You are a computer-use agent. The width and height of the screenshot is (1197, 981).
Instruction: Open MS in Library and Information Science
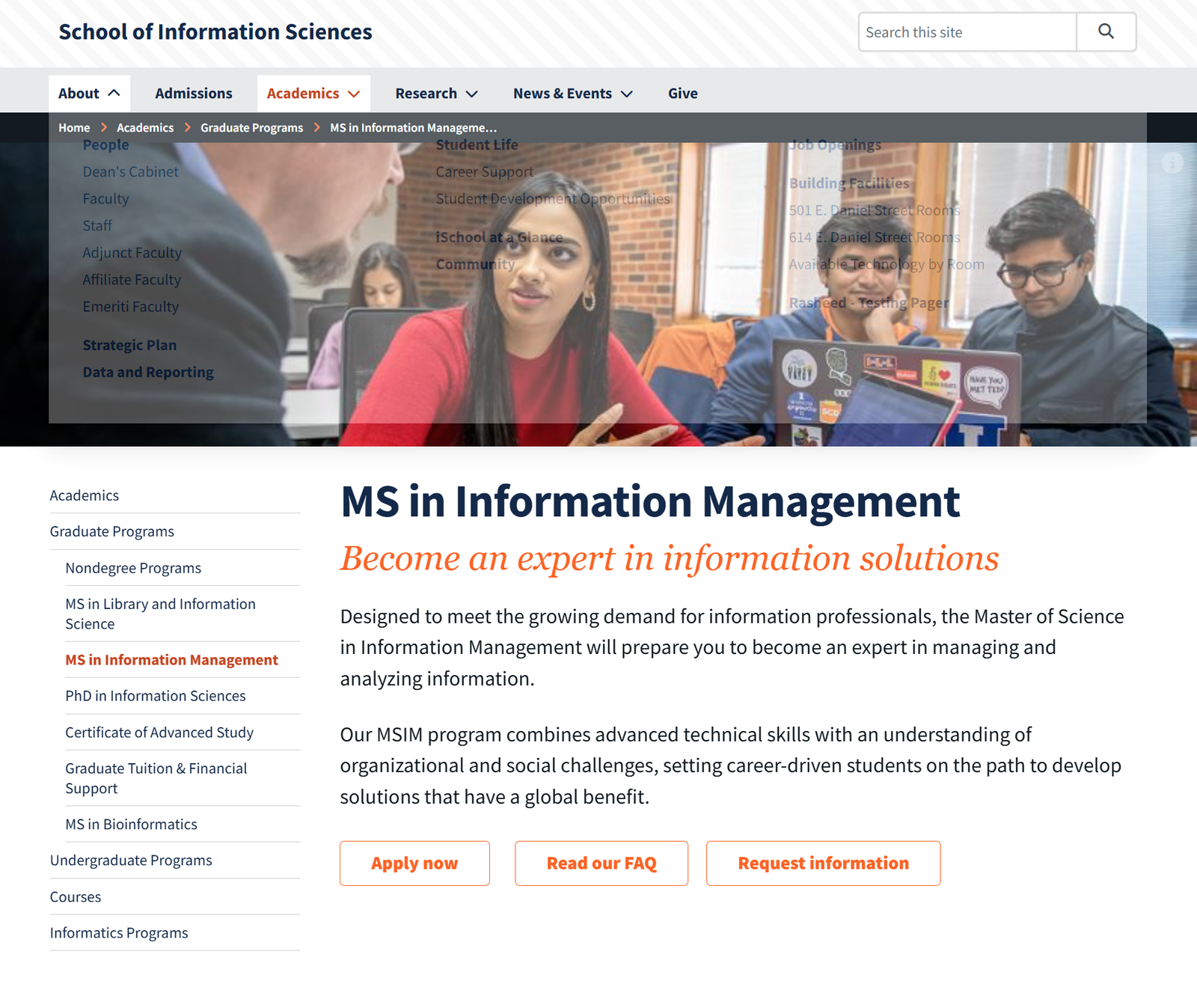point(160,614)
